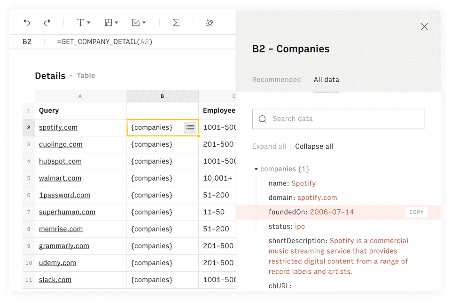Open the spotify.com link in column A
Screen dimensions: 451x301
58,127
